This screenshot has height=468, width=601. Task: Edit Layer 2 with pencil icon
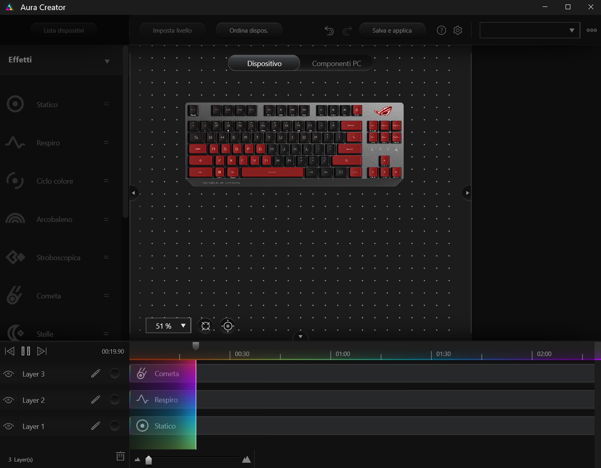(95, 400)
